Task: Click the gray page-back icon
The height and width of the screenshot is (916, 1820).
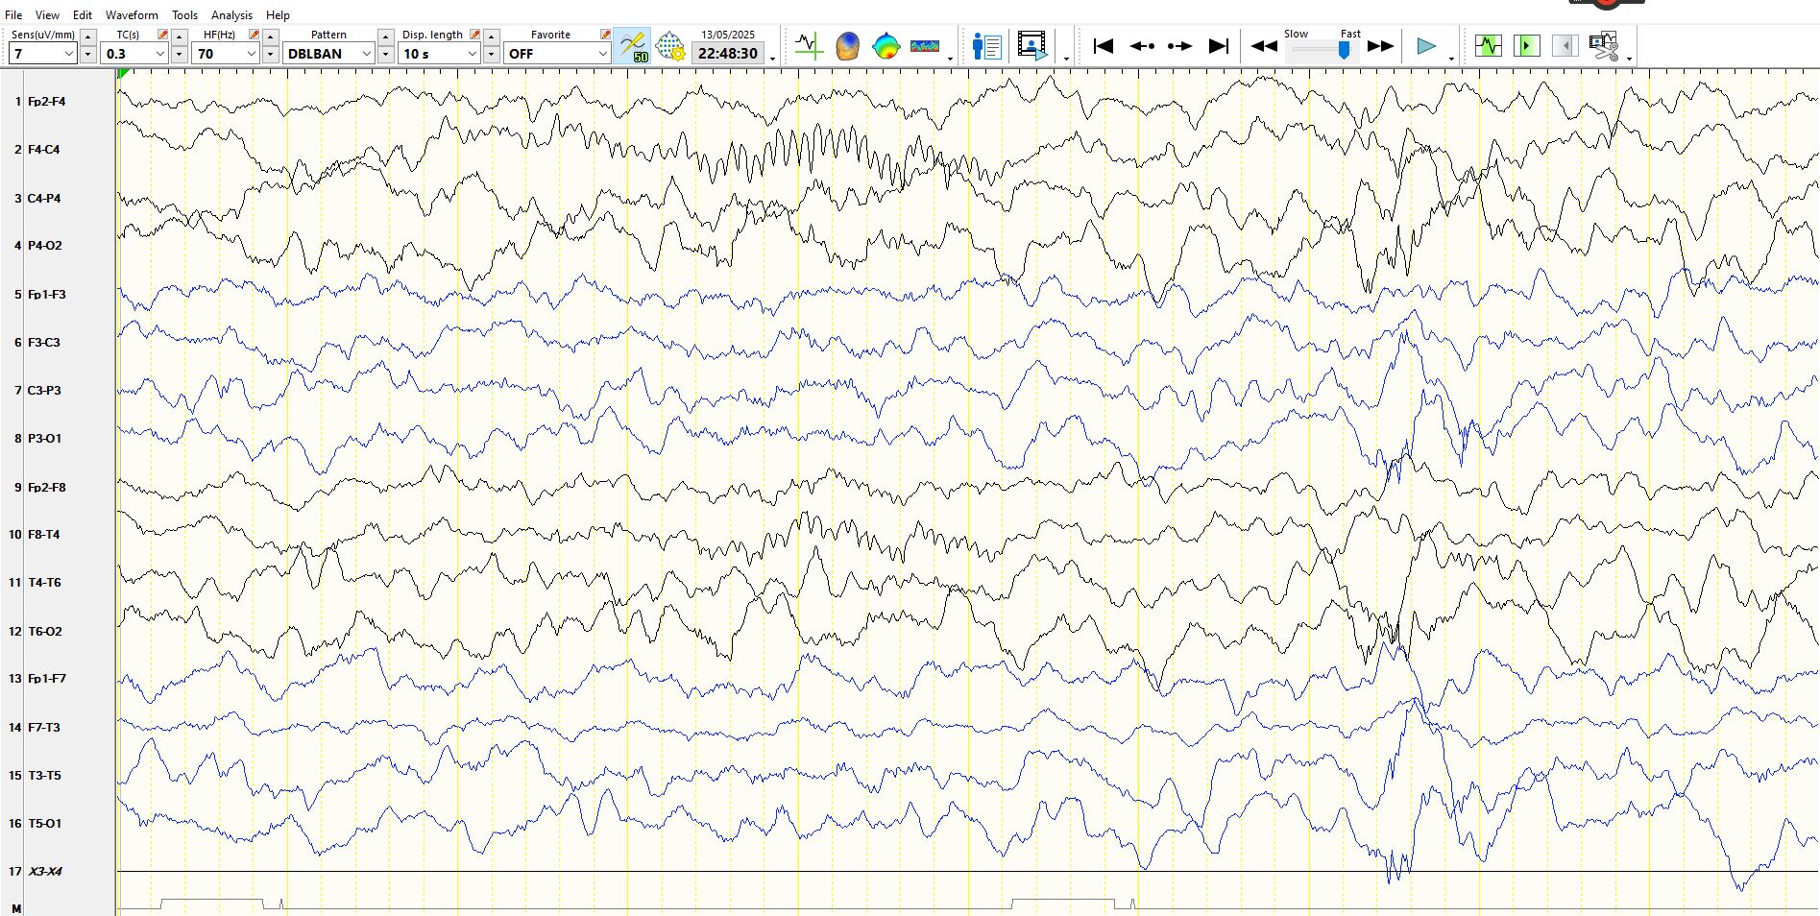Action: 1565,46
